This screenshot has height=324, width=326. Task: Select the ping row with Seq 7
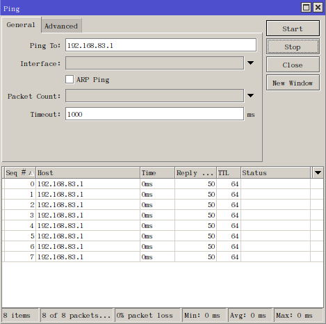pyautogui.click(x=163, y=257)
